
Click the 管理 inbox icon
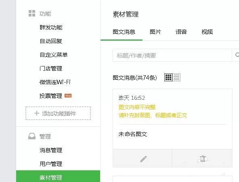(32, 136)
